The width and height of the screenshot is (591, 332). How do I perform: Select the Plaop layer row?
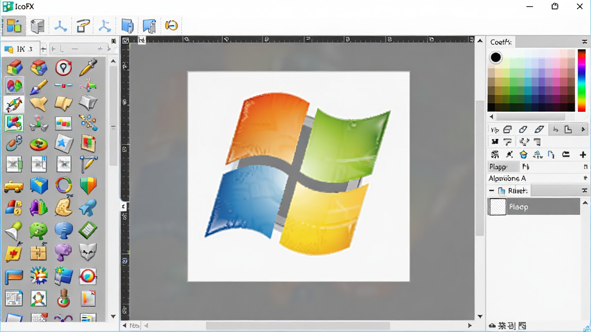(x=534, y=207)
